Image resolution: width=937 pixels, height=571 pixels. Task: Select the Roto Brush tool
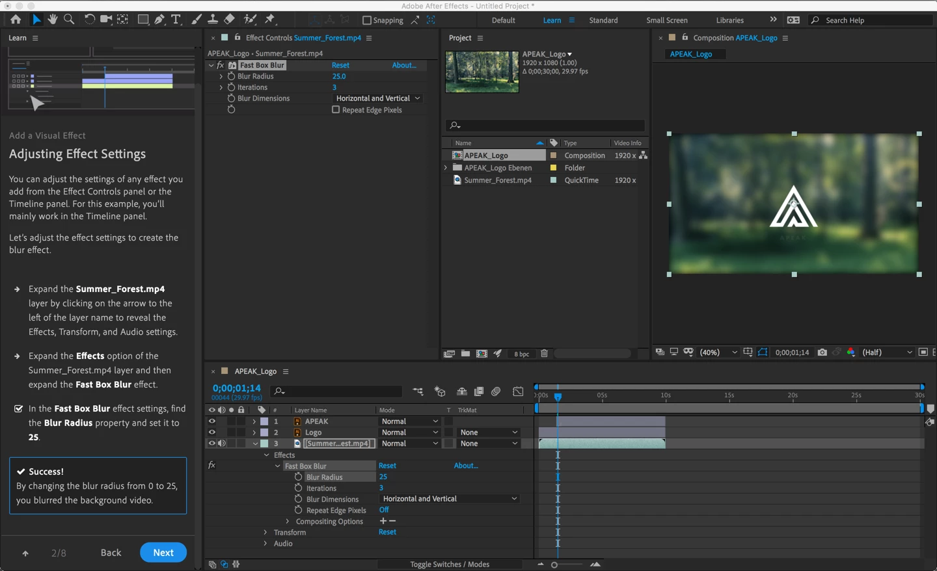[250, 20]
